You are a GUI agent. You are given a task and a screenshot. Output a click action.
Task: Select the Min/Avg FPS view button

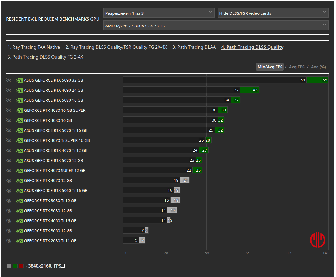tap(270, 67)
